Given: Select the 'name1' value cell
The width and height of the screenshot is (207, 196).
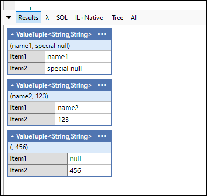Looking at the screenshot, I should [x=78, y=57].
